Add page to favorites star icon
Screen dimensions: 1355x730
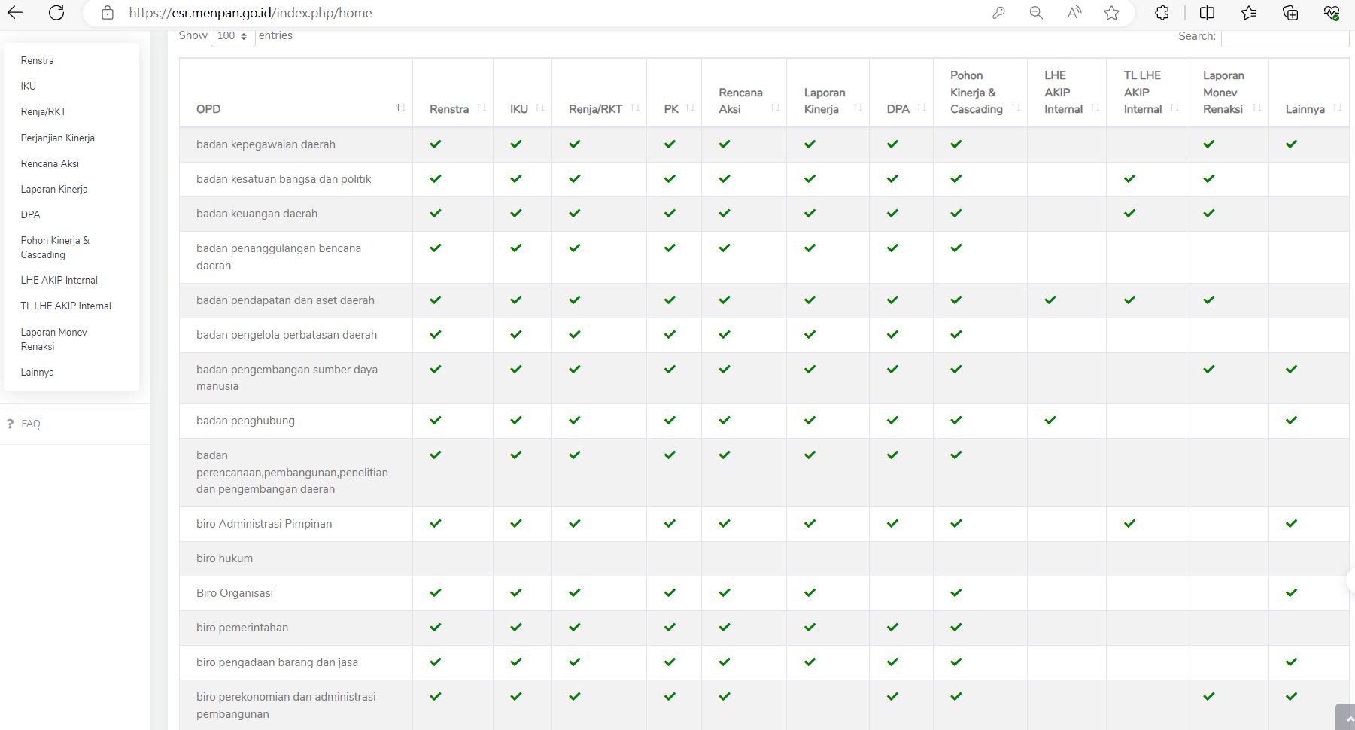tap(1111, 13)
